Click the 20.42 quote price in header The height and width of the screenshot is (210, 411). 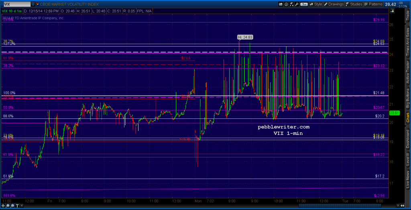[x=391, y=4]
